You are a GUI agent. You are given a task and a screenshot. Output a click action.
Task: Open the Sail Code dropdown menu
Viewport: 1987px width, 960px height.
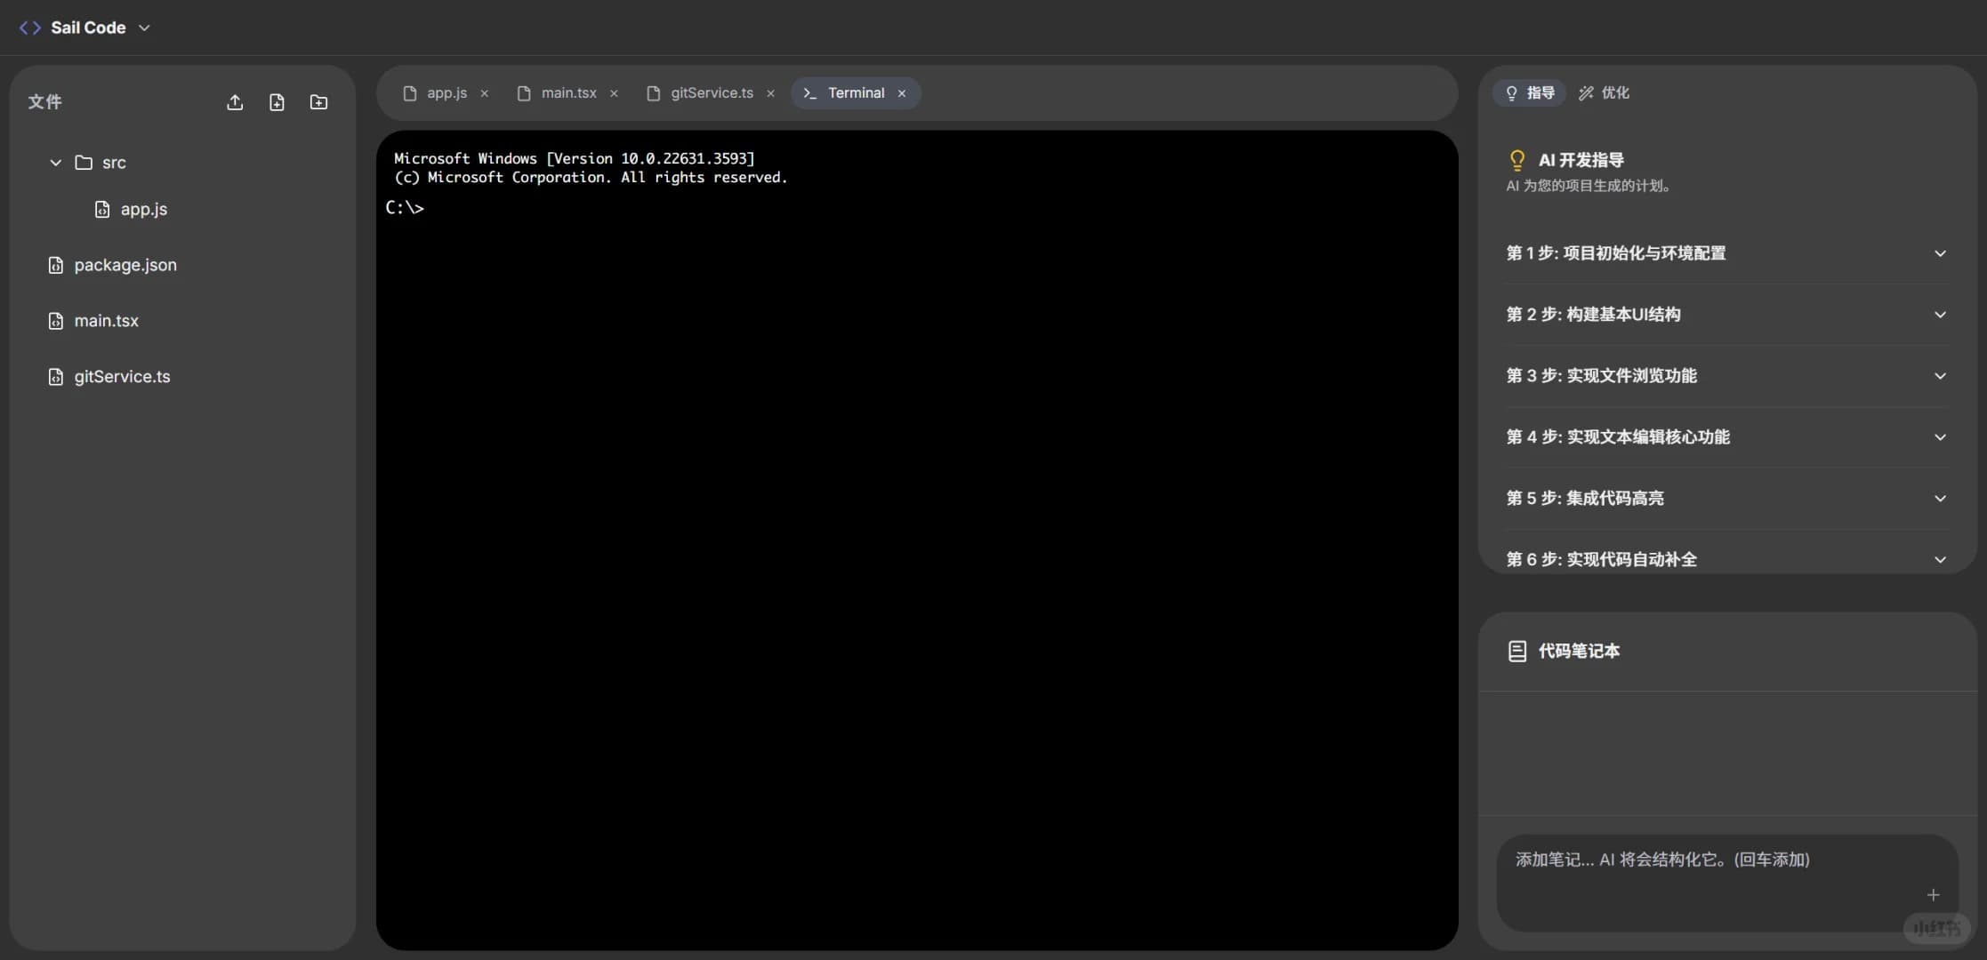(x=144, y=28)
